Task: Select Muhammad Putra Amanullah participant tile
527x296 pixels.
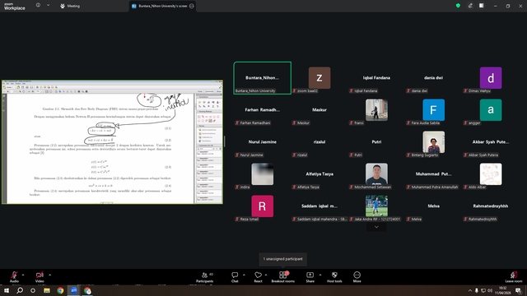Action: coord(434,173)
